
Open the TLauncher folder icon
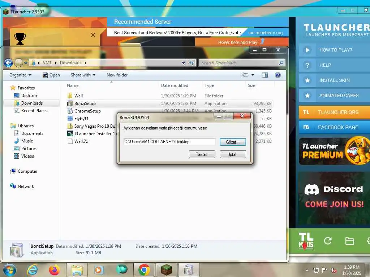point(349,241)
